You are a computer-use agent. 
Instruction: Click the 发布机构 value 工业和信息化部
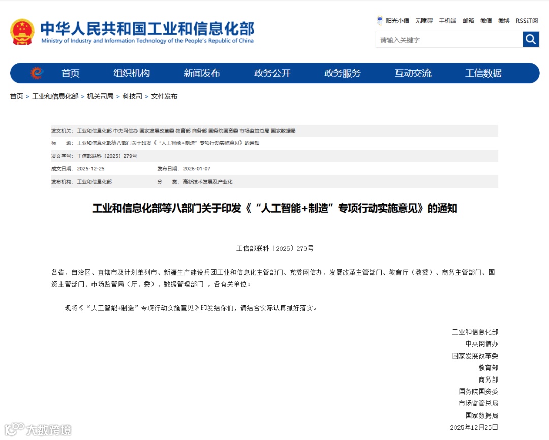[x=95, y=182]
